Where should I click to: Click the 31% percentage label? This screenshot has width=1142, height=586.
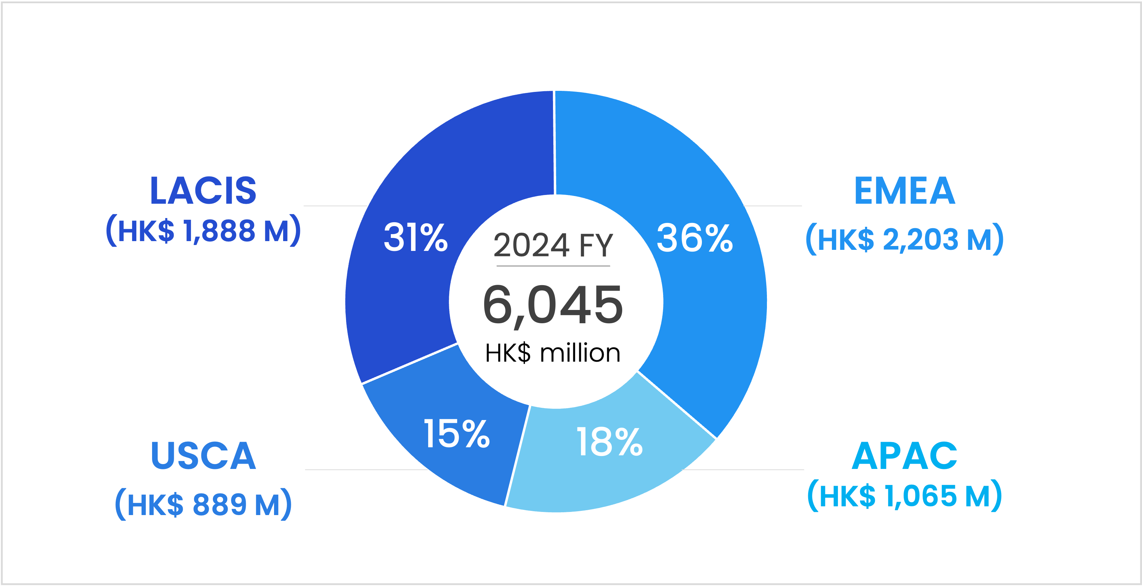415,238
